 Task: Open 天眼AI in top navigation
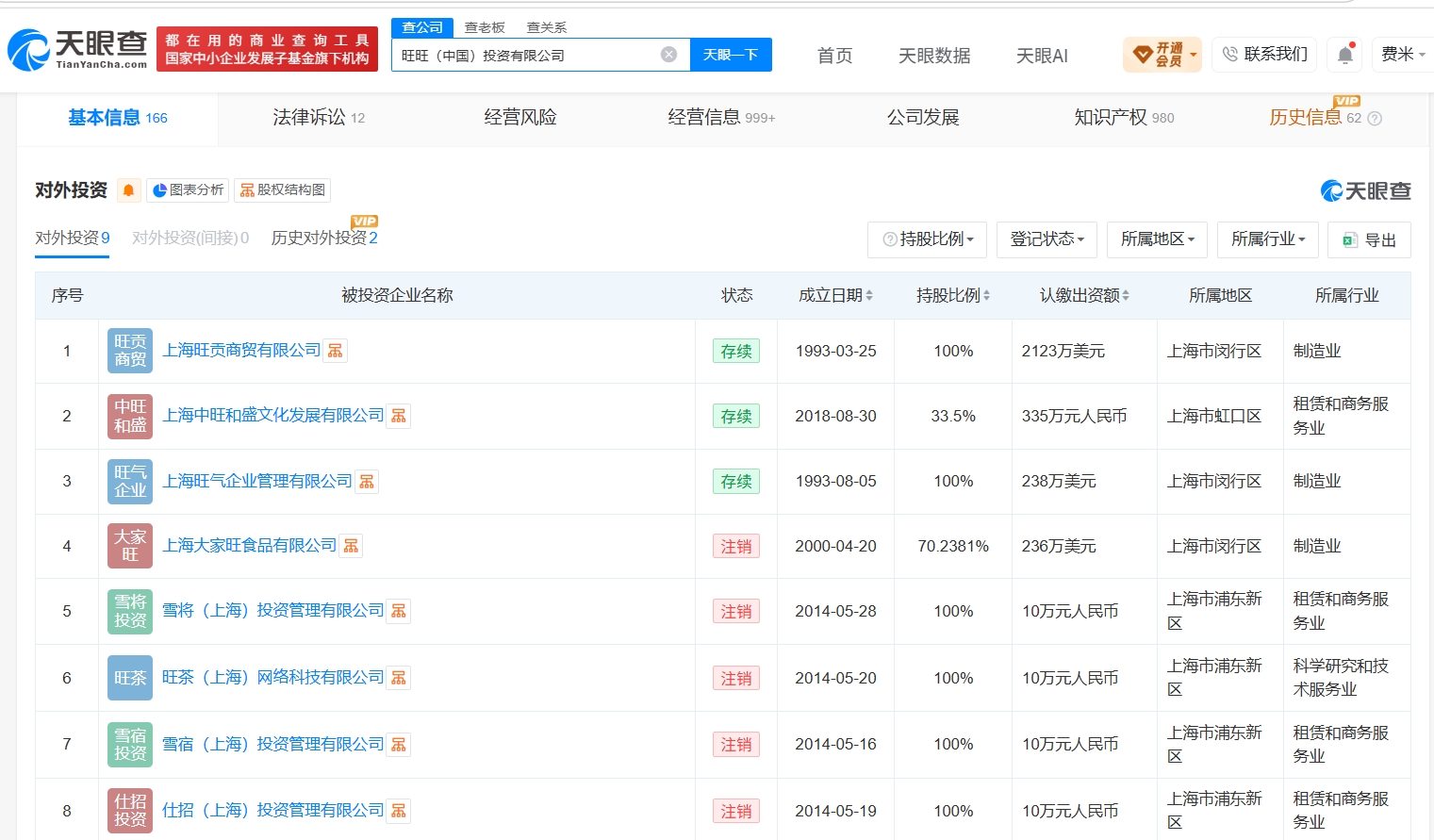[1042, 56]
